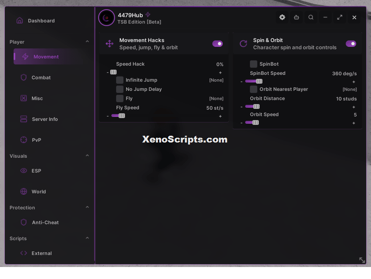This screenshot has width=371, height=279.
Task: Set Orbit Nearest Player keybind [None]
Action: 350,89
